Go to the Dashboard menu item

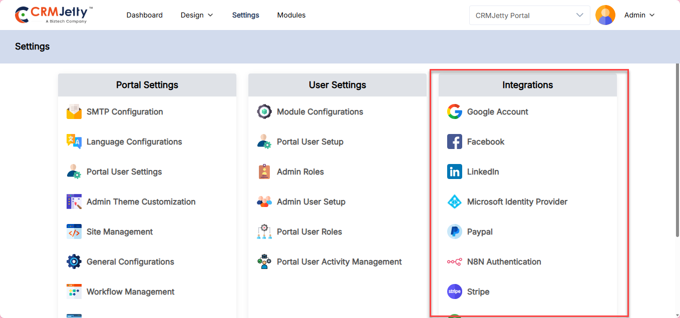144,15
